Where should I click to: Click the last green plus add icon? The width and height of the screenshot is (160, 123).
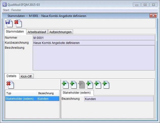point(106,84)
